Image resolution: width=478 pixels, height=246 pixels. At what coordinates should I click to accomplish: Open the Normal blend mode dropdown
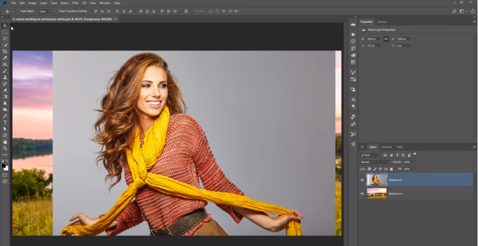click(x=375, y=162)
